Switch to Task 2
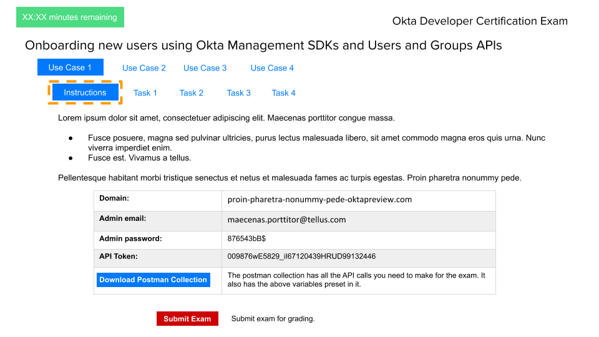Image resolution: width=599 pixels, height=337 pixels. click(192, 93)
